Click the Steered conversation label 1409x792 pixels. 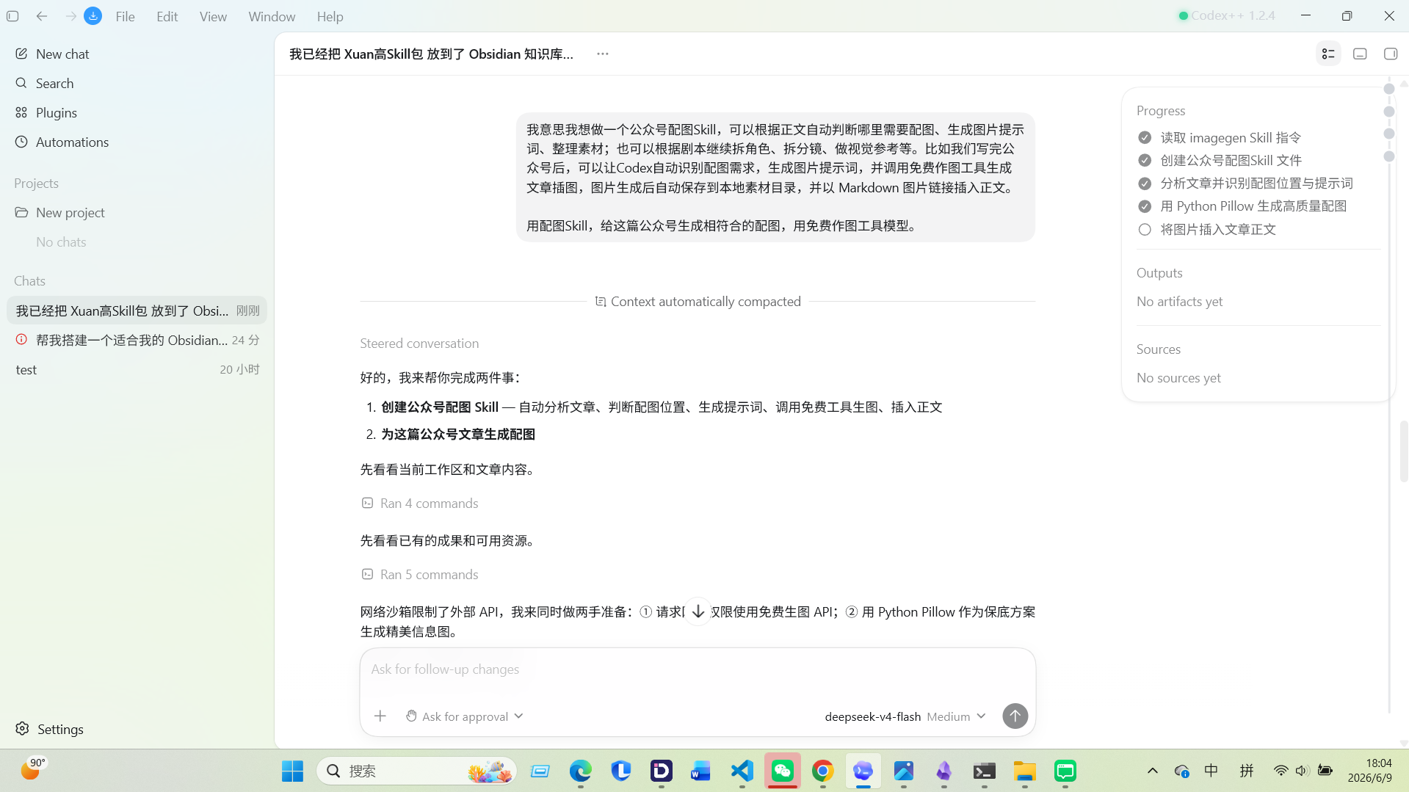tap(419, 343)
